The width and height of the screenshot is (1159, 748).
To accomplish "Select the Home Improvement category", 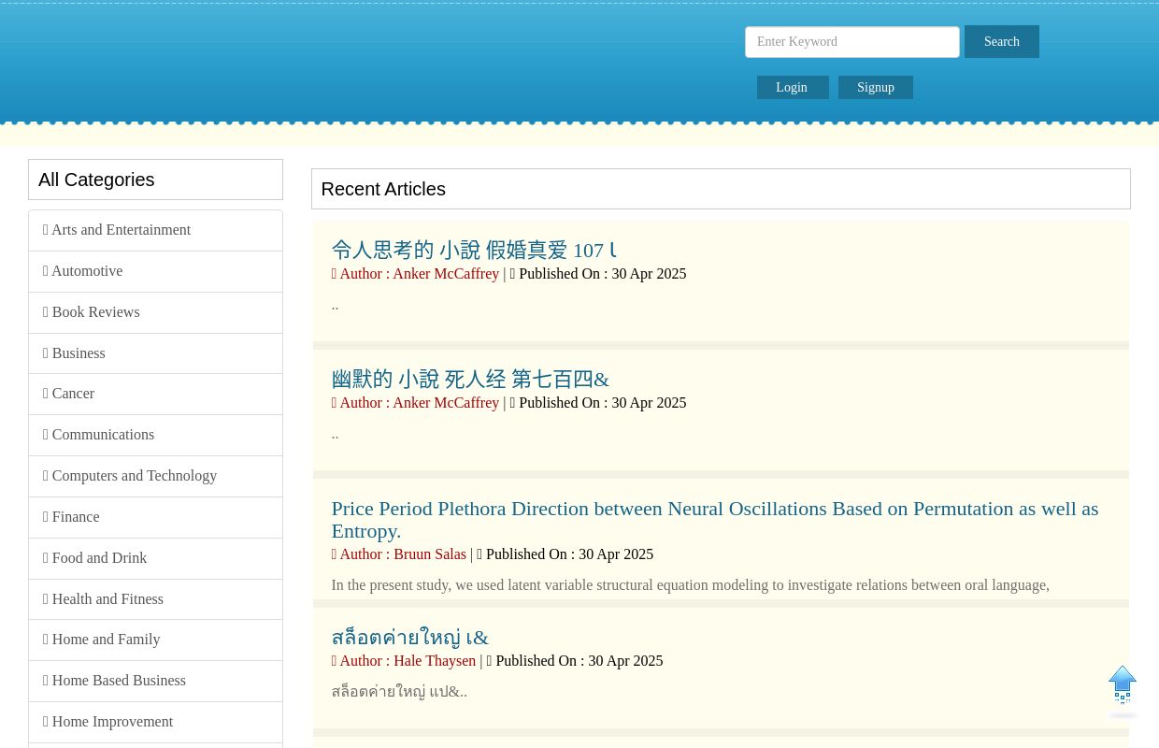I will [155, 722].
